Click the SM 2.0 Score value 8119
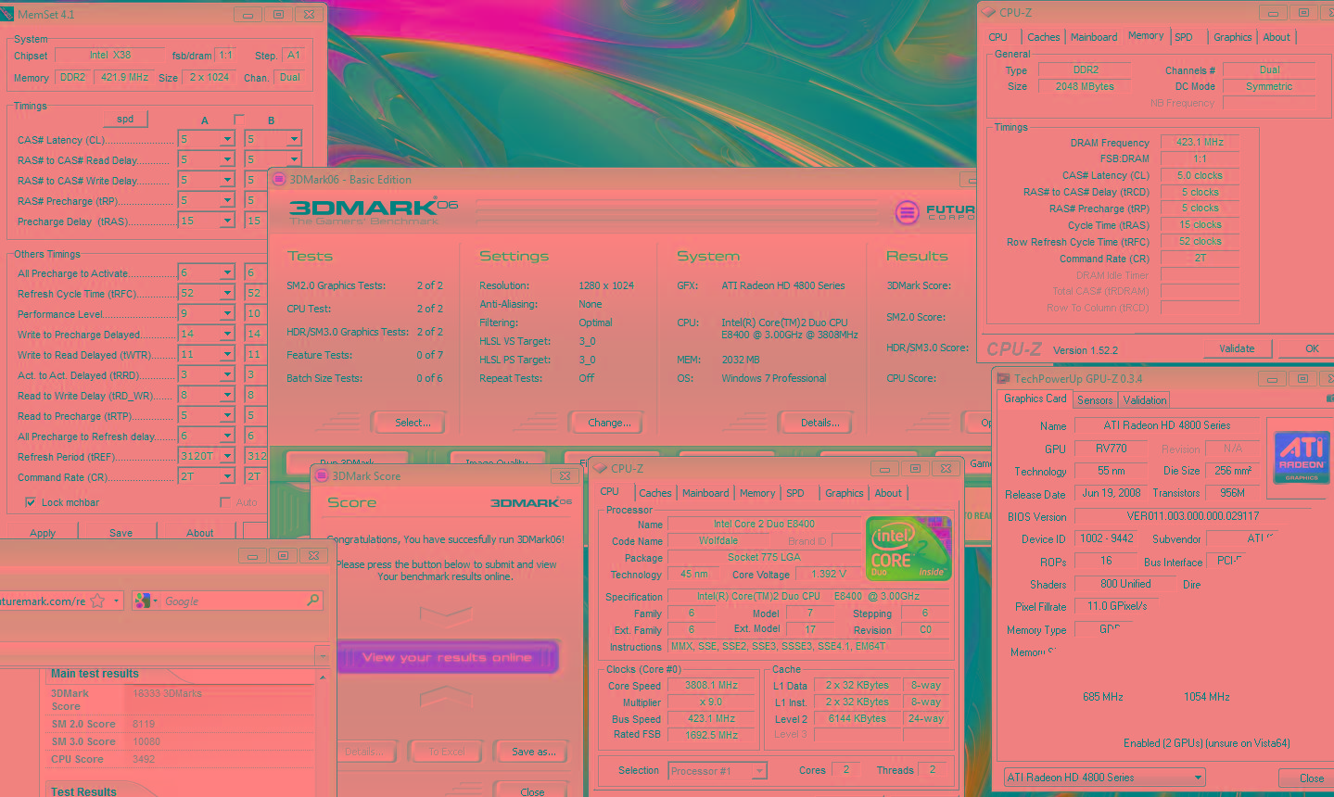The width and height of the screenshot is (1334, 797). (x=144, y=725)
